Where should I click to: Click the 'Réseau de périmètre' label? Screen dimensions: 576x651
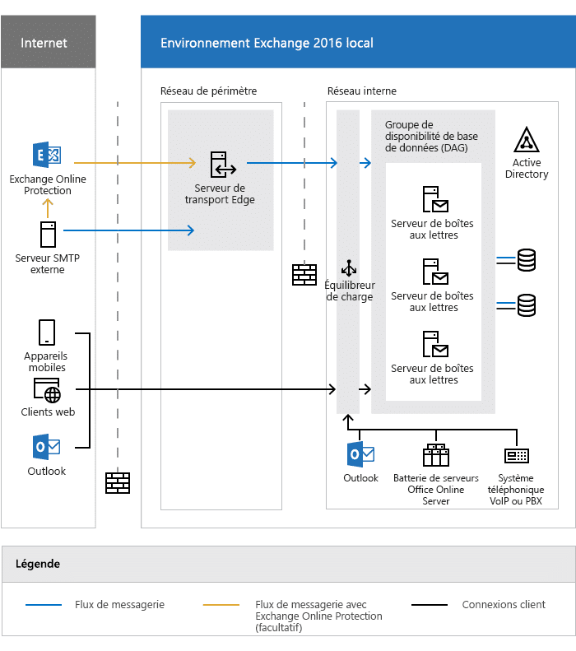click(208, 91)
